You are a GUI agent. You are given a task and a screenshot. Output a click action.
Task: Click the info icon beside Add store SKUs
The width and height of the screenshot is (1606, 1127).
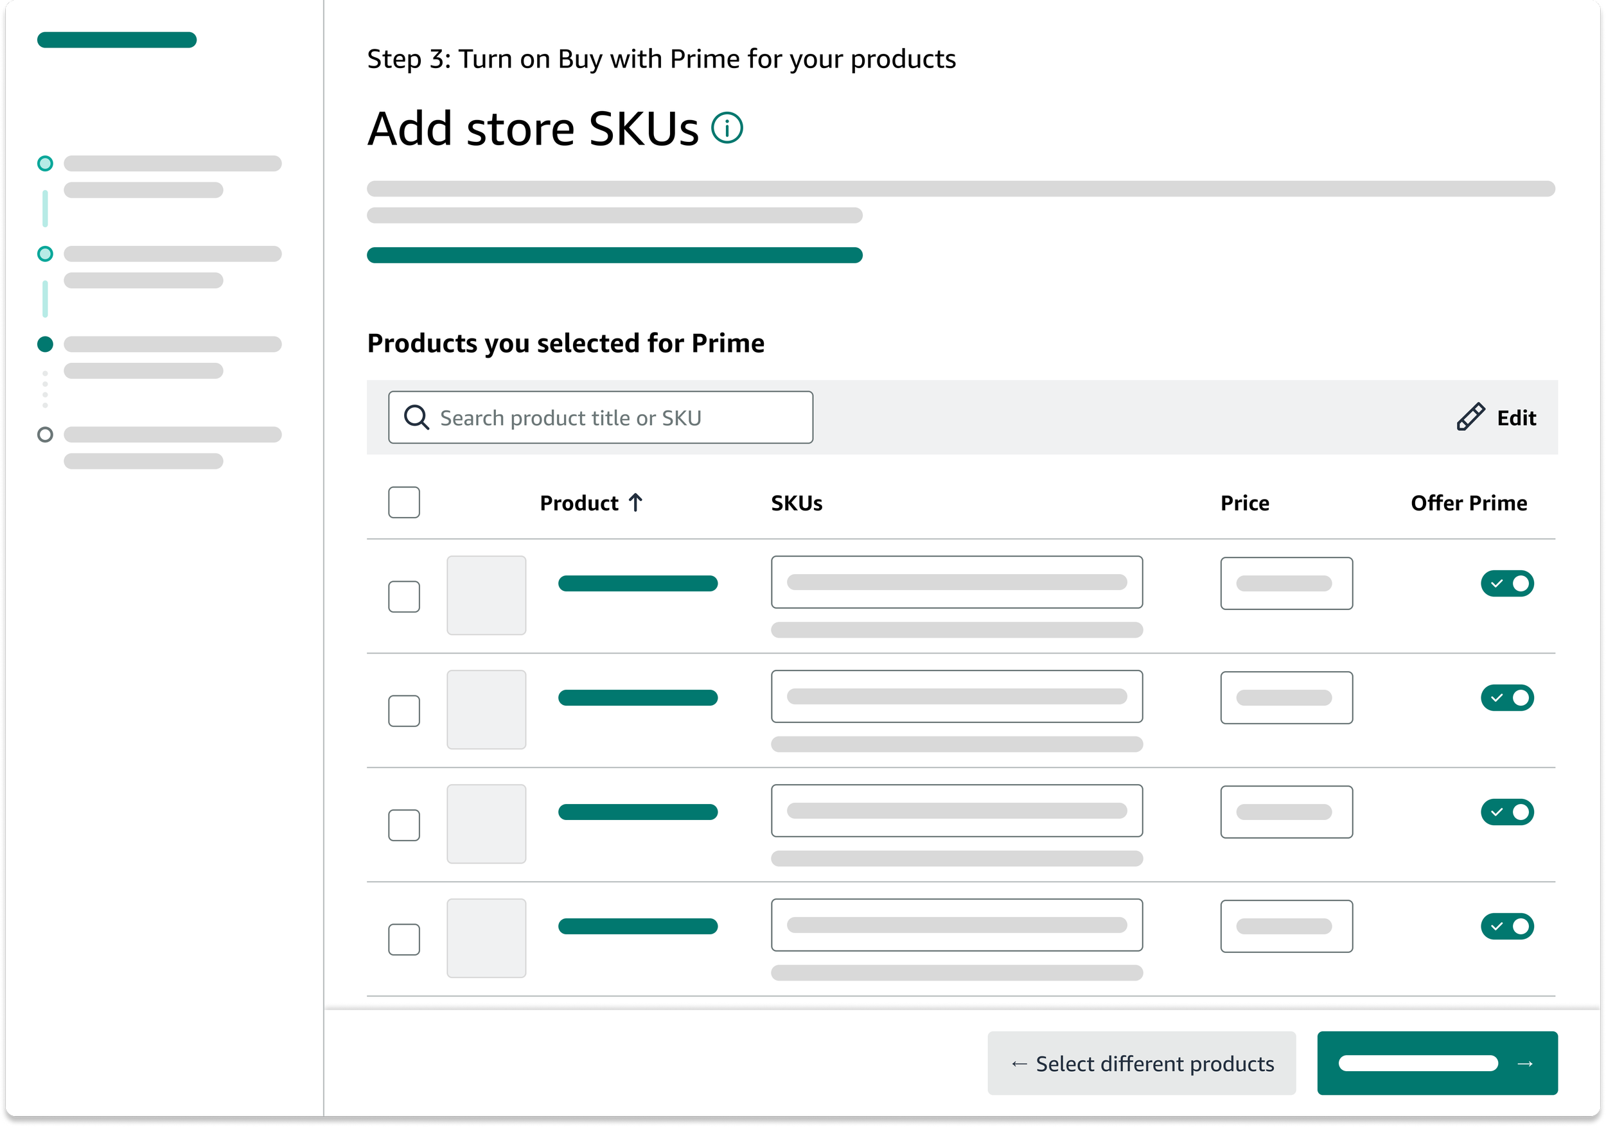point(727,128)
